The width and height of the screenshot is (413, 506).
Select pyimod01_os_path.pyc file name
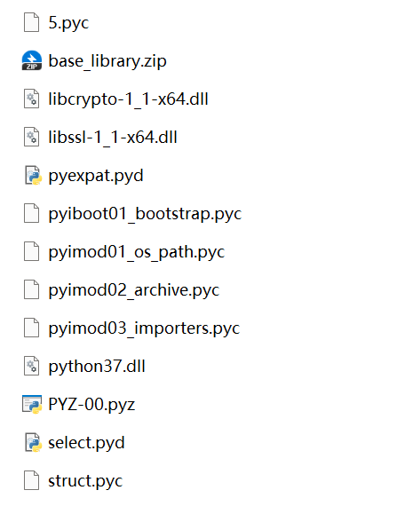[x=136, y=252]
